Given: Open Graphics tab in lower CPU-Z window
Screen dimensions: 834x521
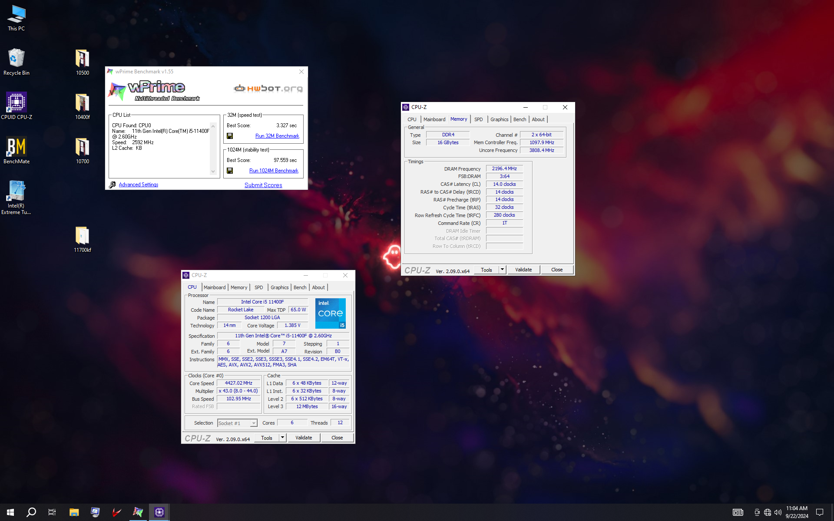Looking at the screenshot, I should pyautogui.click(x=279, y=287).
